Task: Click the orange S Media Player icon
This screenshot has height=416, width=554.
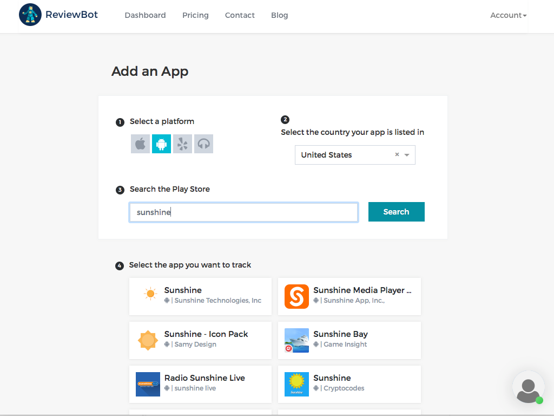Action: tap(297, 296)
